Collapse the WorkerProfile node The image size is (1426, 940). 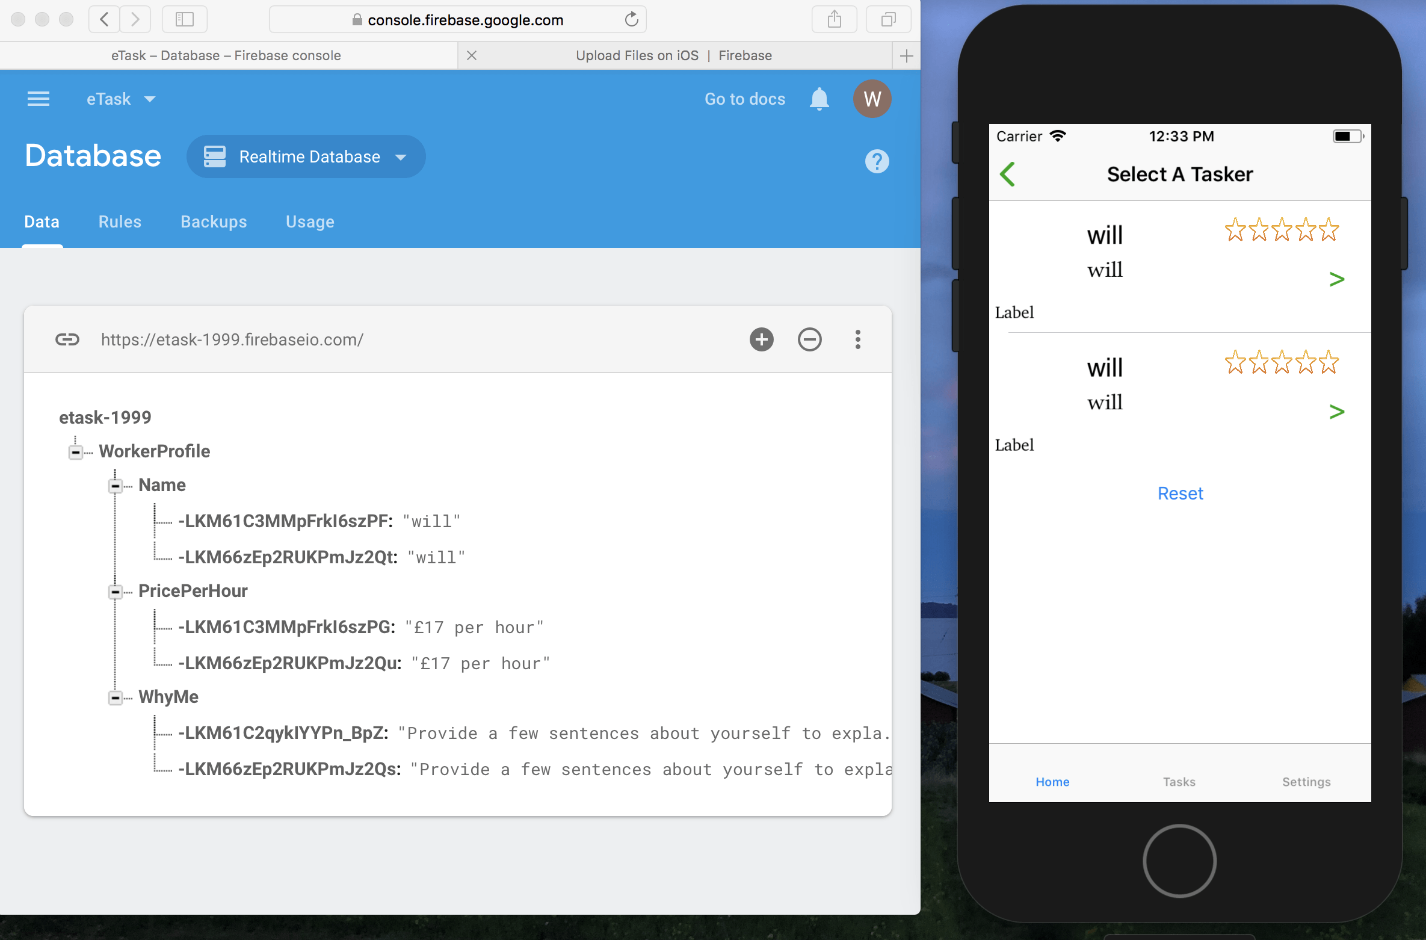(x=76, y=452)
